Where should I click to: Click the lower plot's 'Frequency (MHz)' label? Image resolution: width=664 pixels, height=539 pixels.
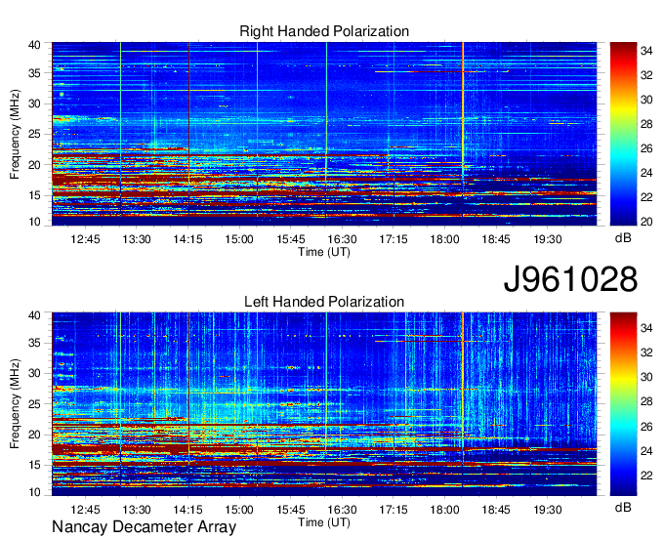point(15,404)
